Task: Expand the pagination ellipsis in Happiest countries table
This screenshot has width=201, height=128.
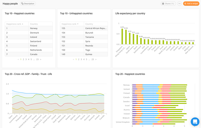Action: coord(34,59)
